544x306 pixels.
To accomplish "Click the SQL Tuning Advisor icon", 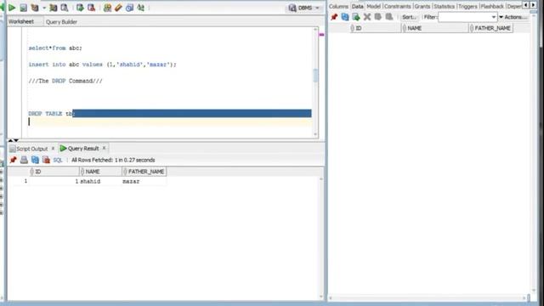I will point(65,8).
